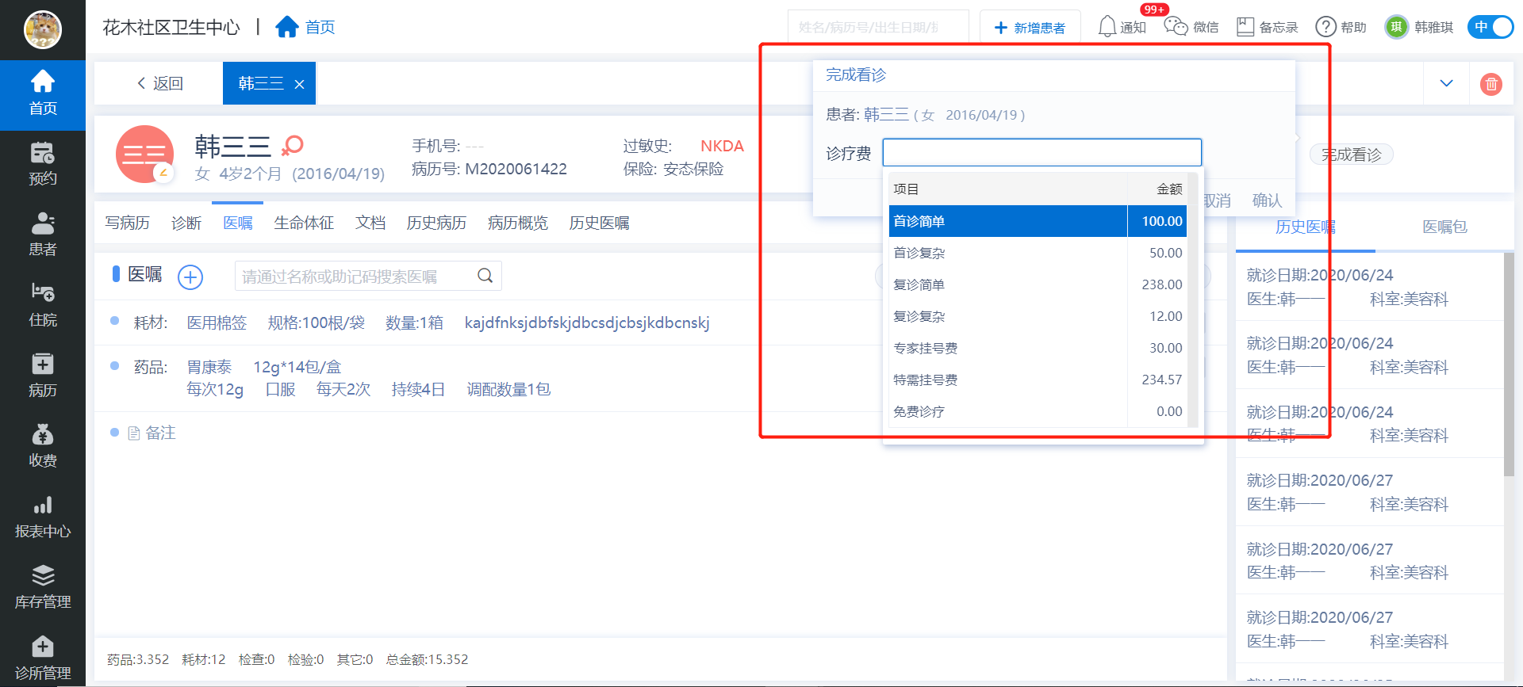Select 特需挂号费 fee option

pos(1038,380)
